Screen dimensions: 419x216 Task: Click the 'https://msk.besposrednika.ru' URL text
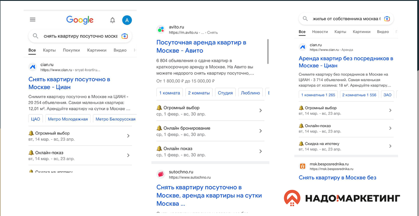click(x=331, y=169)
